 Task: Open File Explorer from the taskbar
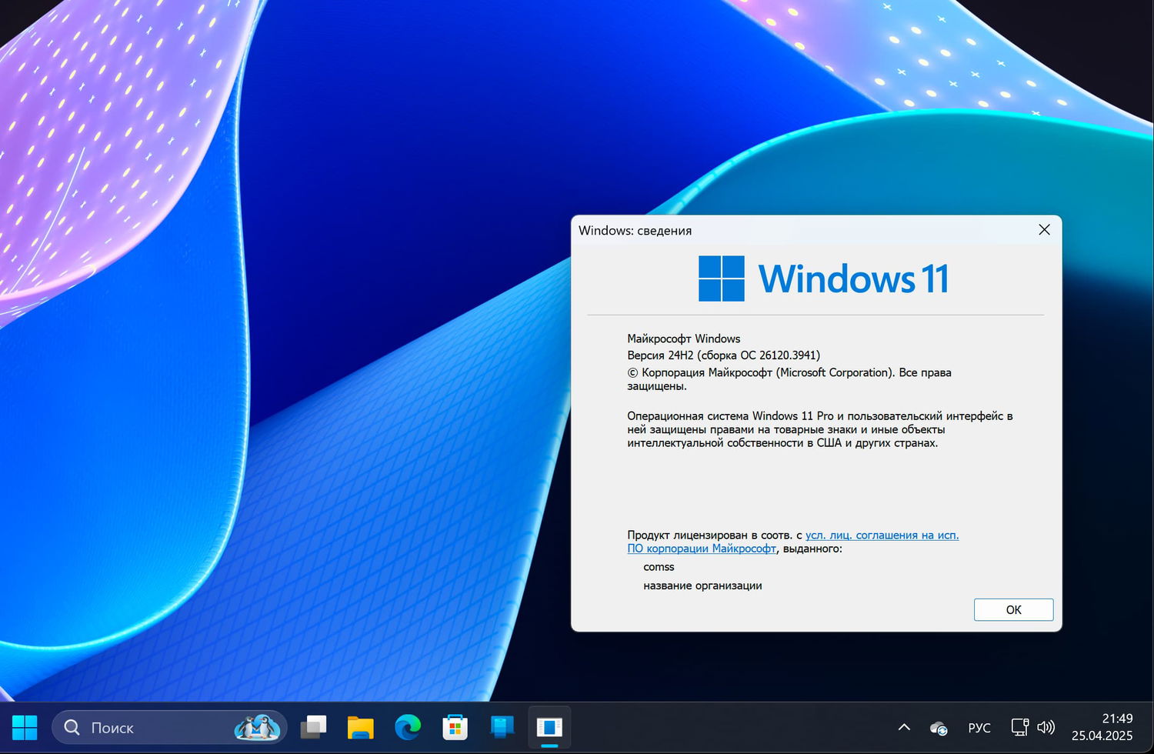point(360,727)
